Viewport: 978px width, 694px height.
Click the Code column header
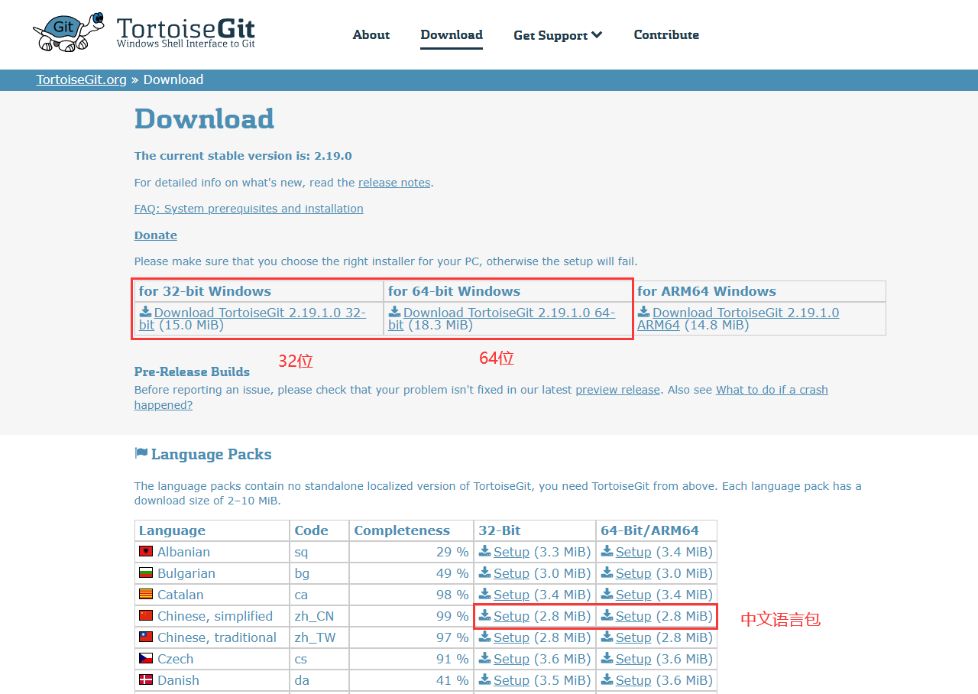[319, 530]
